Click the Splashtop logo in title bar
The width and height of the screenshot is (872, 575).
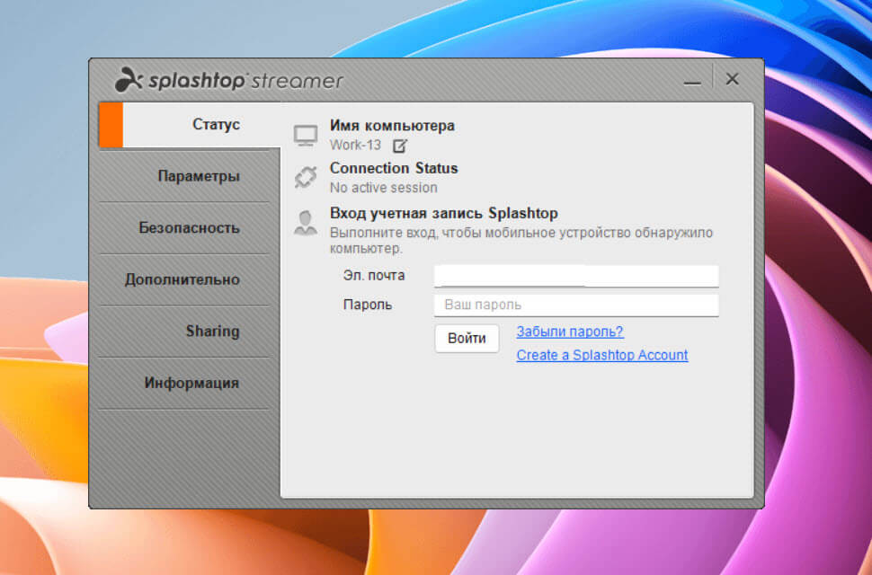(x=228, y=81)
